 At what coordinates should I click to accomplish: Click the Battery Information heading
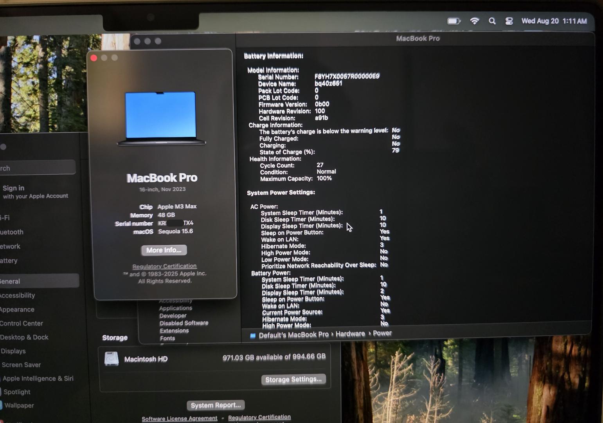click(x=274, y=56)
